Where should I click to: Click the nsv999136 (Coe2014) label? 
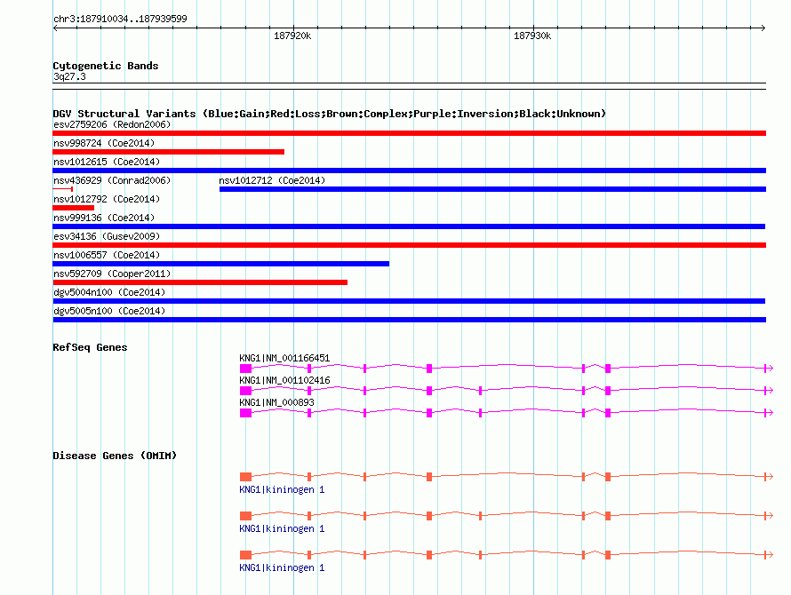point(104,218)
